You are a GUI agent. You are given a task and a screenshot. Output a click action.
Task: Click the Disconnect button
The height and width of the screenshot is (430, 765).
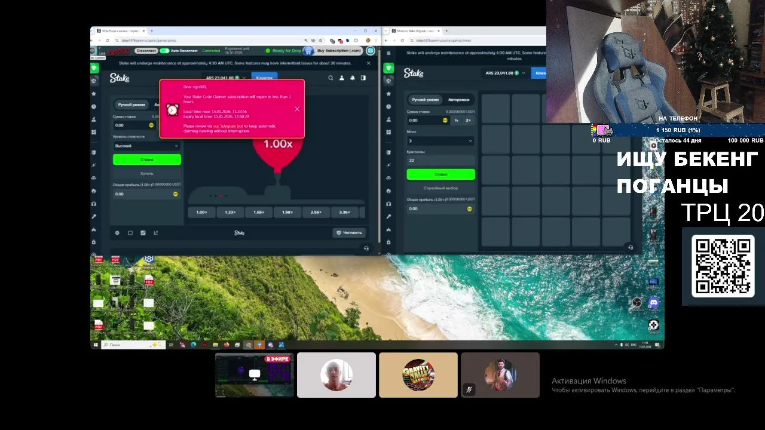[x=146, y=51]
